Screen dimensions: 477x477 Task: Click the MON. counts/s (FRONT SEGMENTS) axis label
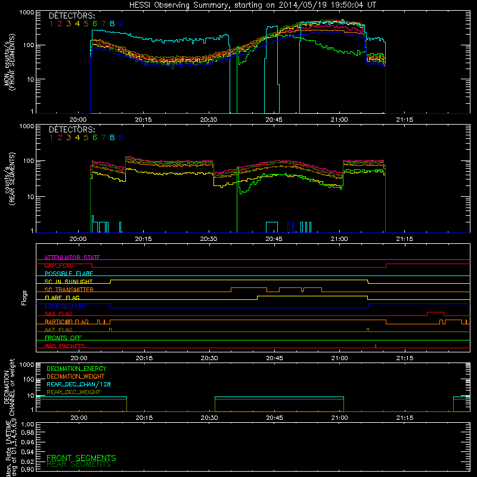click(x=10, y=62)
